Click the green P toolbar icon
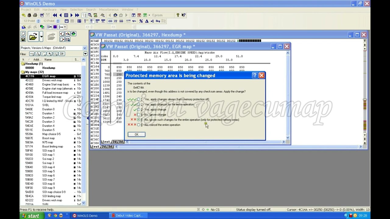The image size is (390, 219). 145,15
